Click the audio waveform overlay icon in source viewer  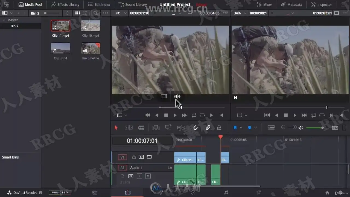point(177,96)
